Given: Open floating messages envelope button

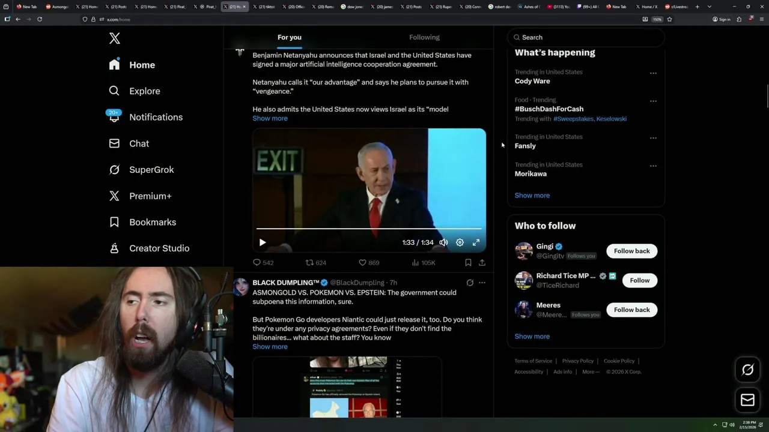Looking at the screenshot, I should pyautogui.click(x=748, y=400).
